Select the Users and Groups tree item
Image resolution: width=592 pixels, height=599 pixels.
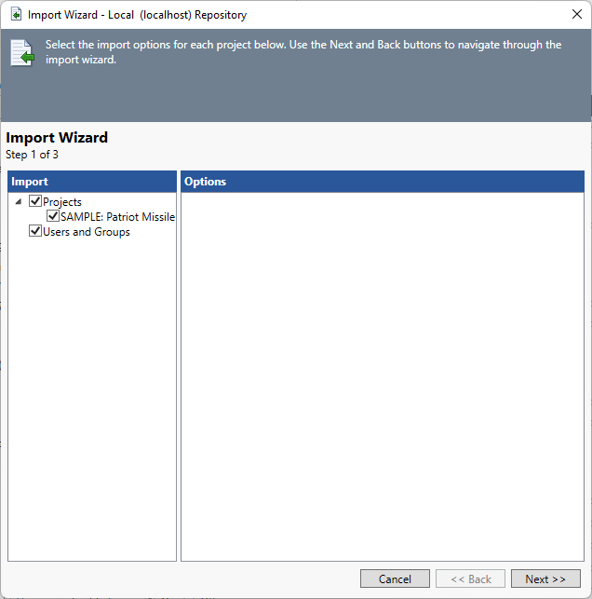87,232
